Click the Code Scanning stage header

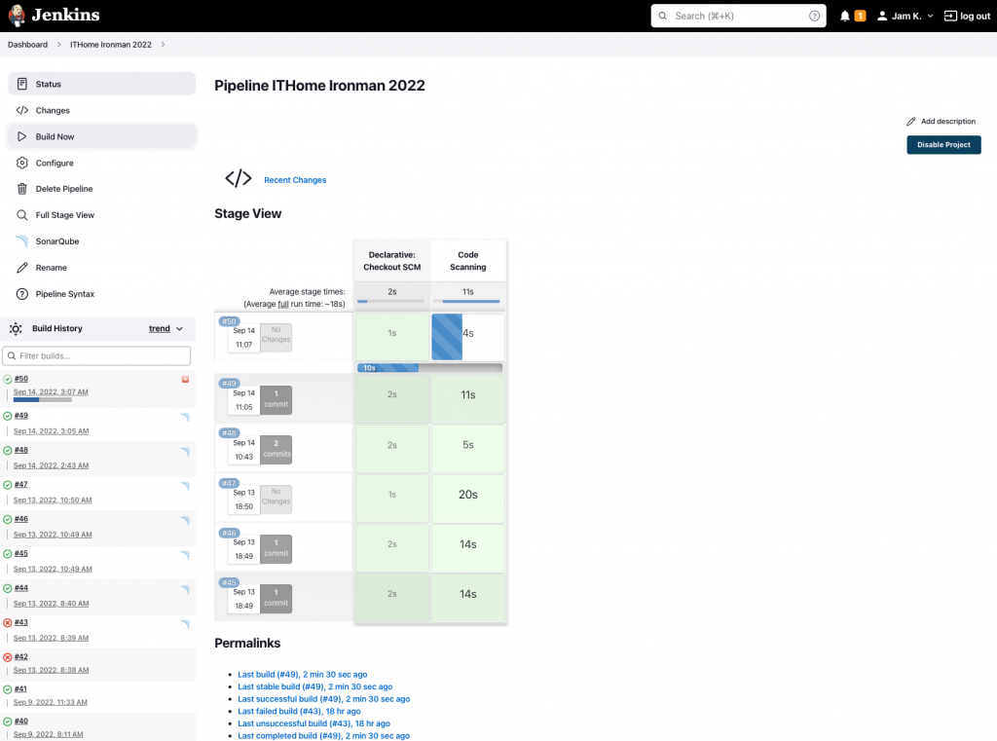[468, 261]
